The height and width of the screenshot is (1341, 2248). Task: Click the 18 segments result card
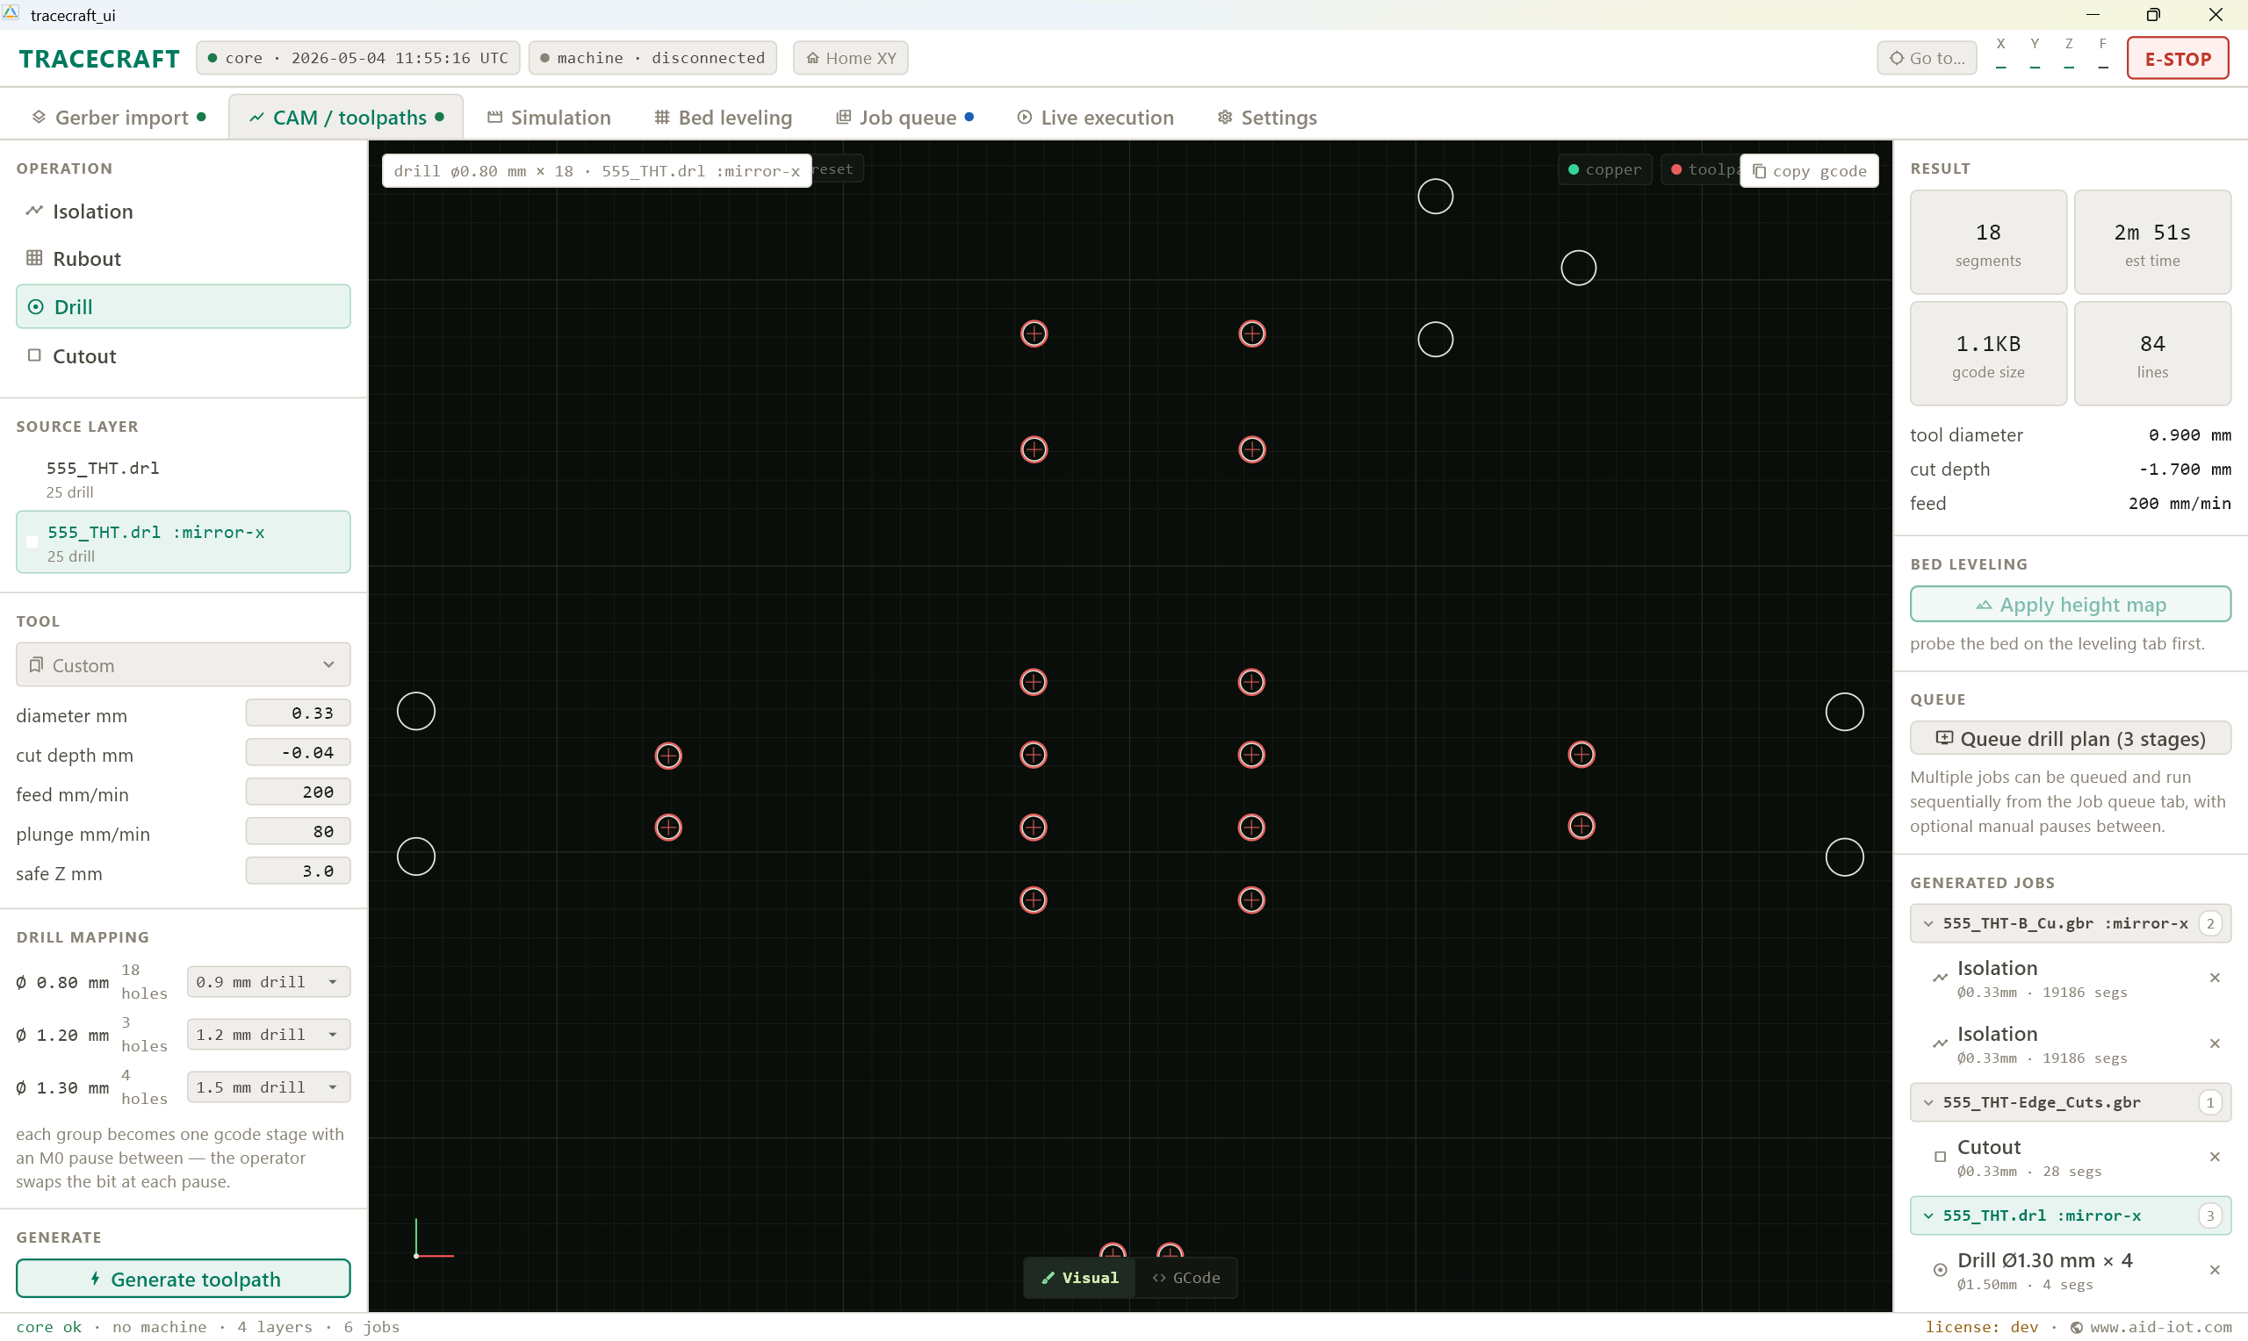coord(1988,242)
